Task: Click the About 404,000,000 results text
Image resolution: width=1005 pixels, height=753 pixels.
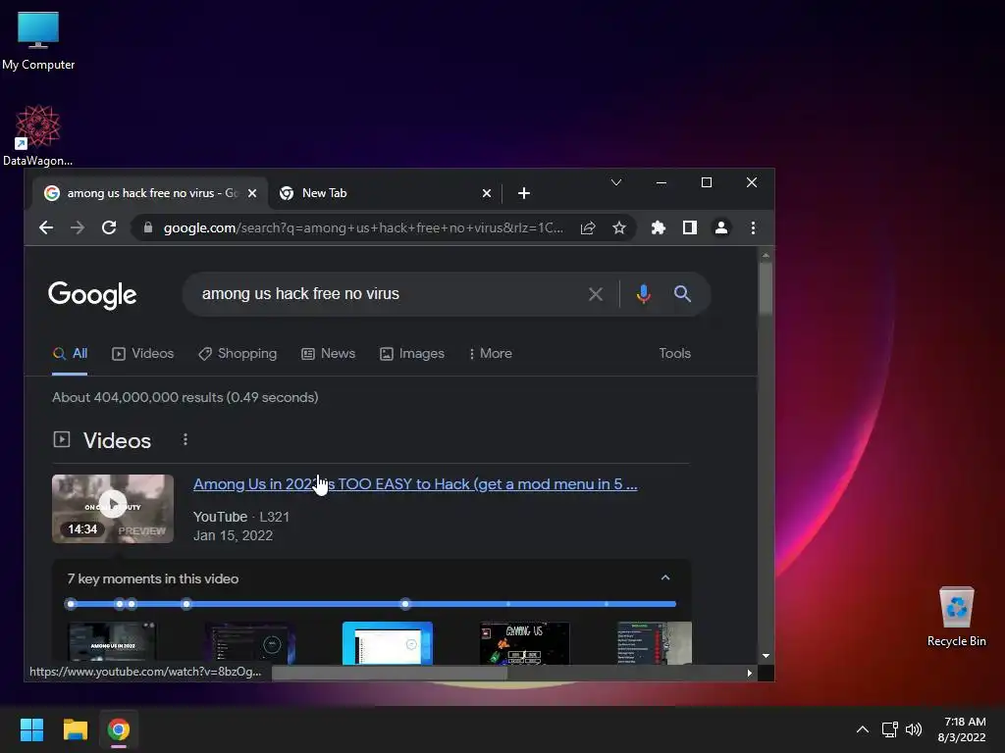Action: click(x=185, y=397)
